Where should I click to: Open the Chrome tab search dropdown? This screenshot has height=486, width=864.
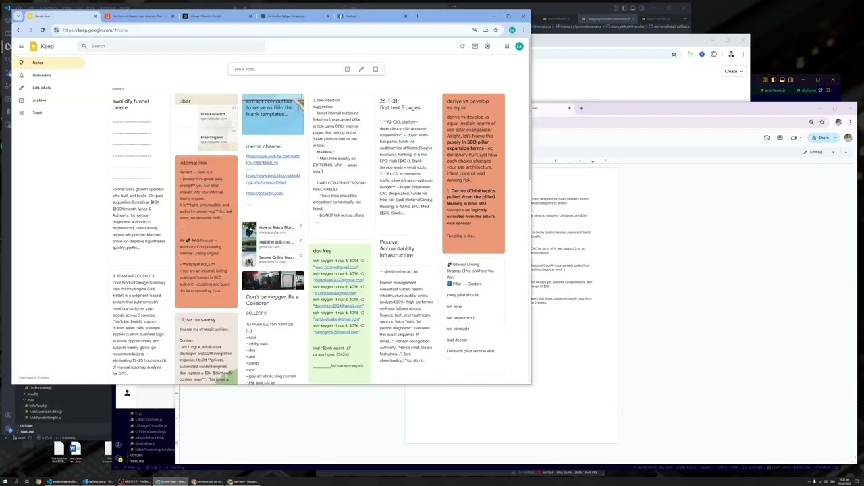(x=18, y=16)
